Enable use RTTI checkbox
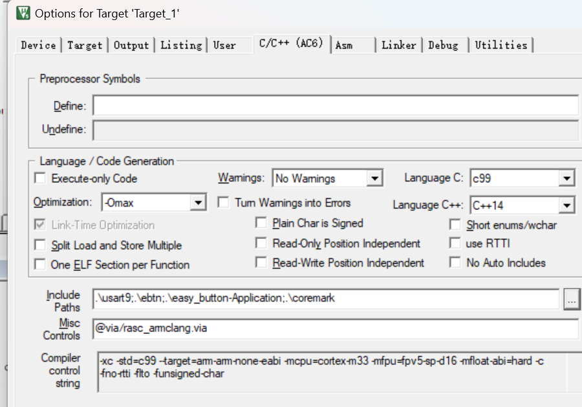 point(455,243)
